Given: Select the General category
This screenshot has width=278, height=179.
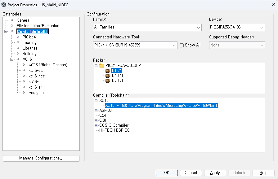Looking at the screenshot, I should pos(23,20).
